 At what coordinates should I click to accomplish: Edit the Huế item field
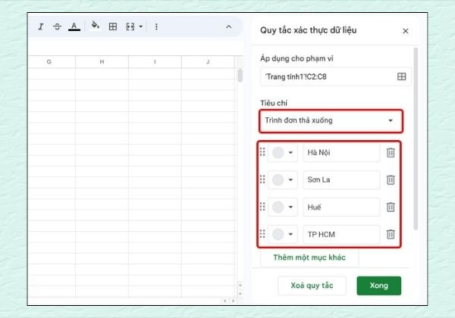pos(341,207)
